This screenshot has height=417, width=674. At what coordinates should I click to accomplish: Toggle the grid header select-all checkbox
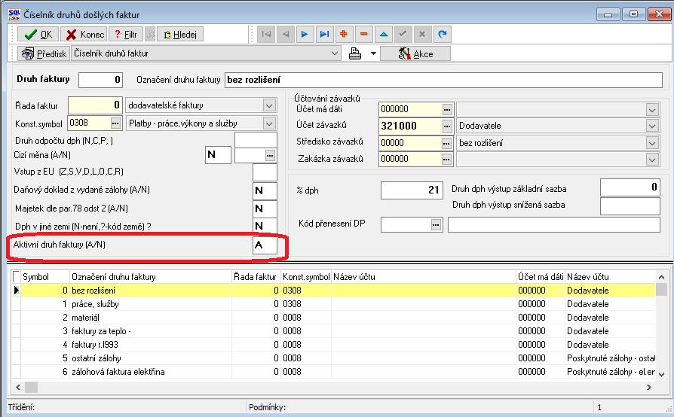17,275
